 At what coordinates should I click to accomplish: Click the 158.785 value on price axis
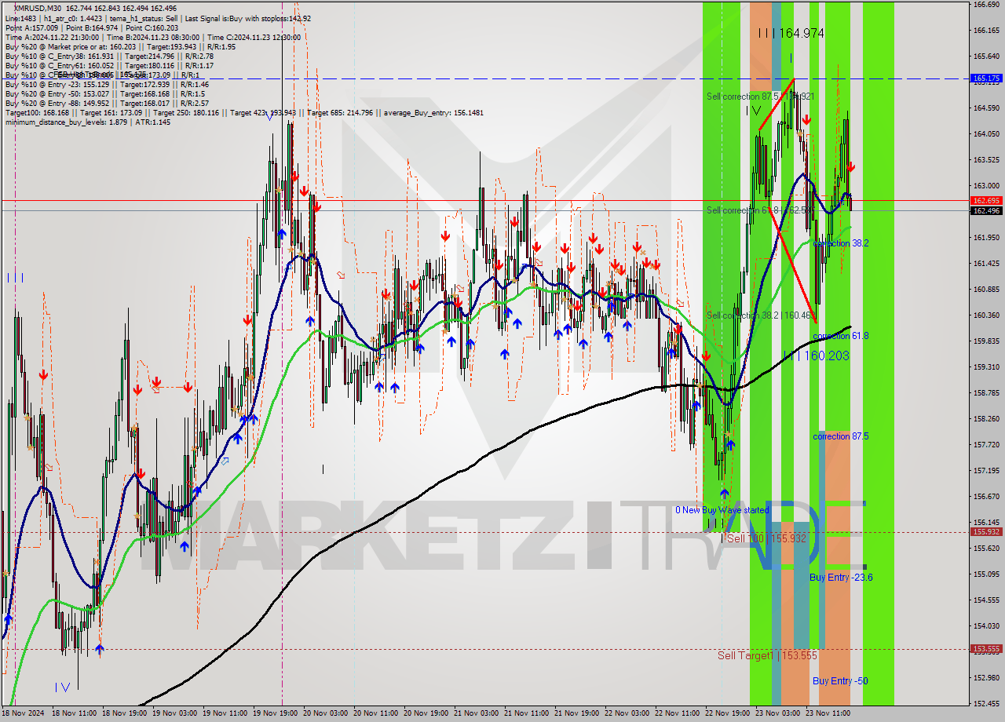[986, 392]
